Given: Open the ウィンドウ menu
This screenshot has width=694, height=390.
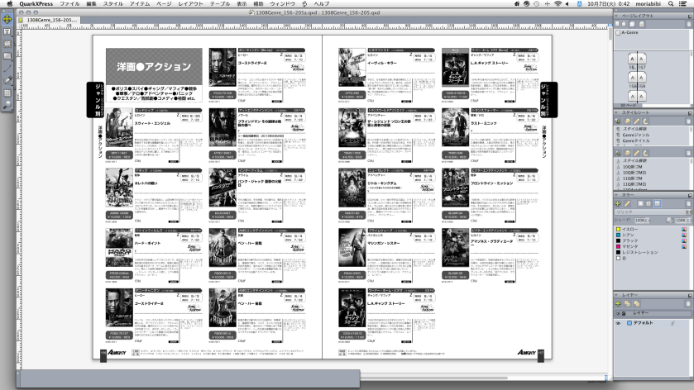Looking at the screenshot, I should 282,3.
